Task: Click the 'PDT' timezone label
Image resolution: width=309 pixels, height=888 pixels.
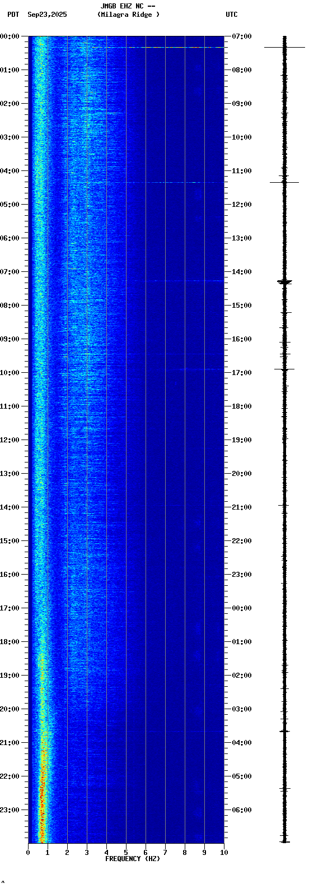Action: [x=13, y=15]
